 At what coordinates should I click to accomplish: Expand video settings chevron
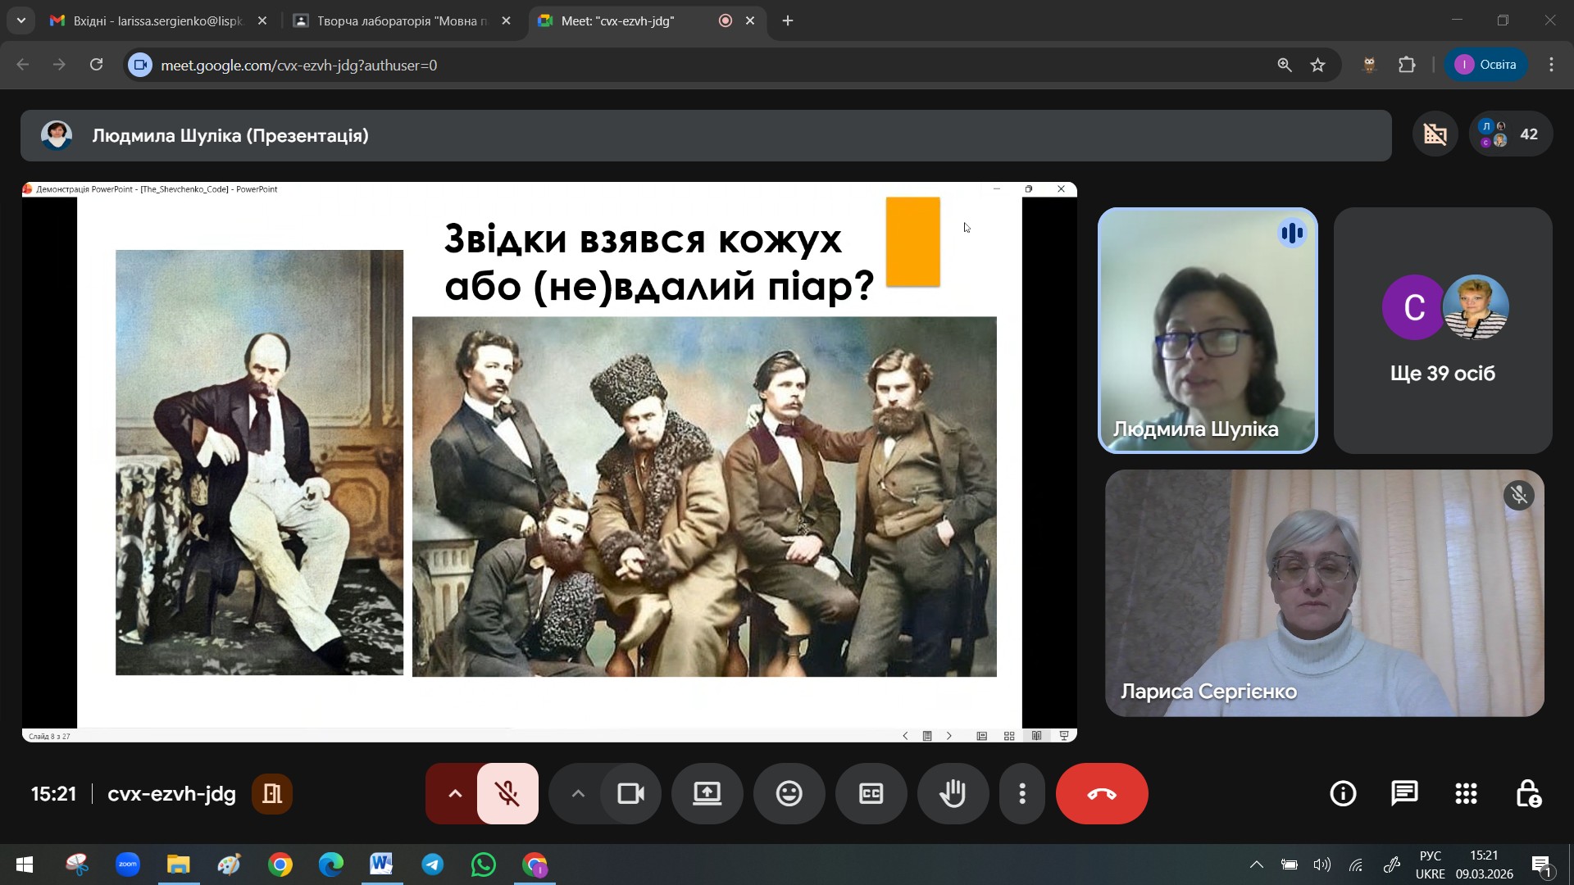click(x=578, y=793)
